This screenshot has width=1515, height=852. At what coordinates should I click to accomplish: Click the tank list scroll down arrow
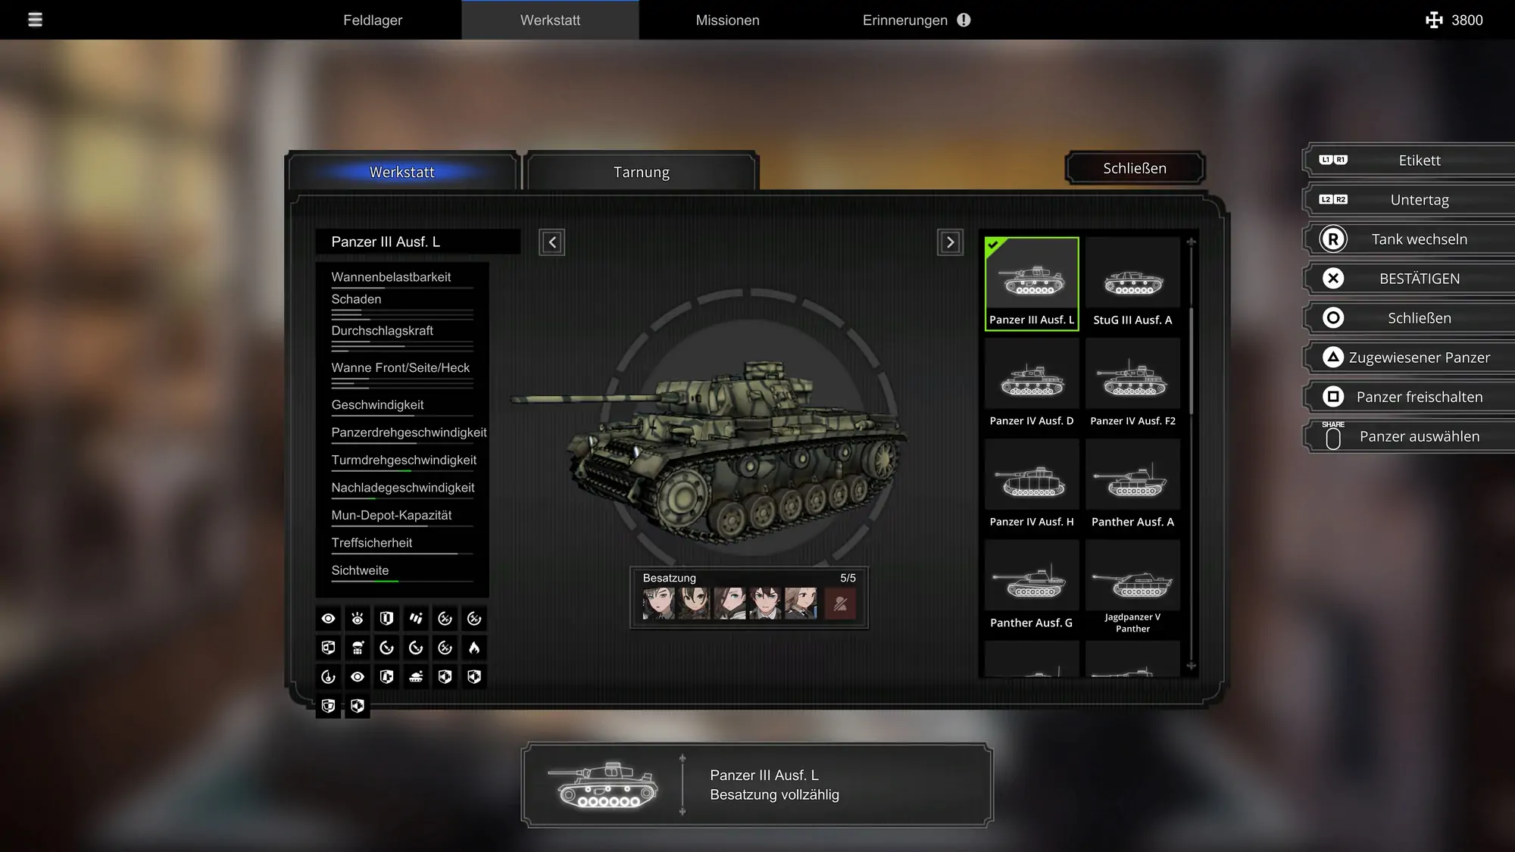(1191, 666)
